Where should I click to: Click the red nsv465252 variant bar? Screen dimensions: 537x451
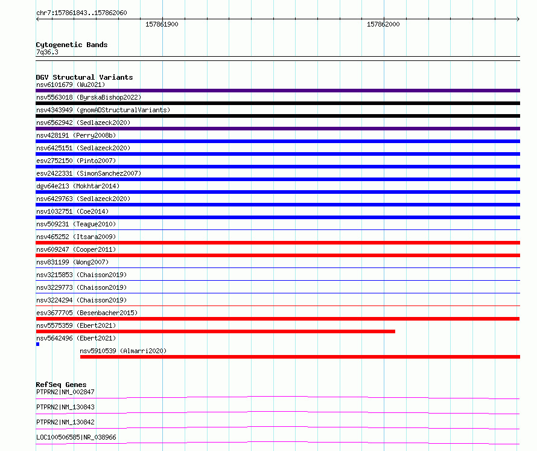(278, 243)
